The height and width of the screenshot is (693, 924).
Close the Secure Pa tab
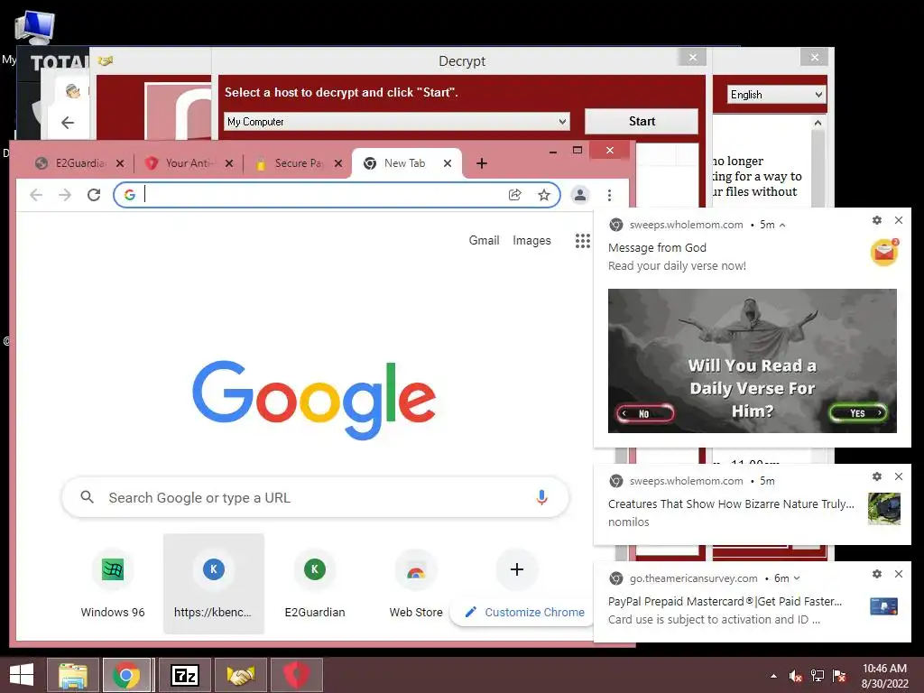338,163
